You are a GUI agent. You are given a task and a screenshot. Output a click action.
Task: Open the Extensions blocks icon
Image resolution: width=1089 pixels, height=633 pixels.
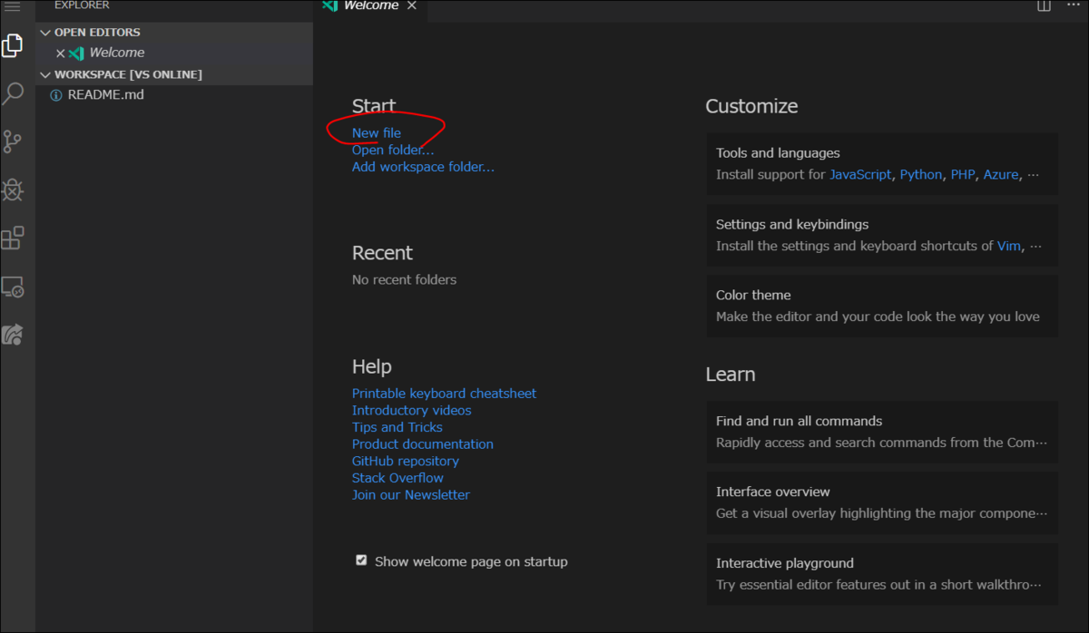(13, 239)
